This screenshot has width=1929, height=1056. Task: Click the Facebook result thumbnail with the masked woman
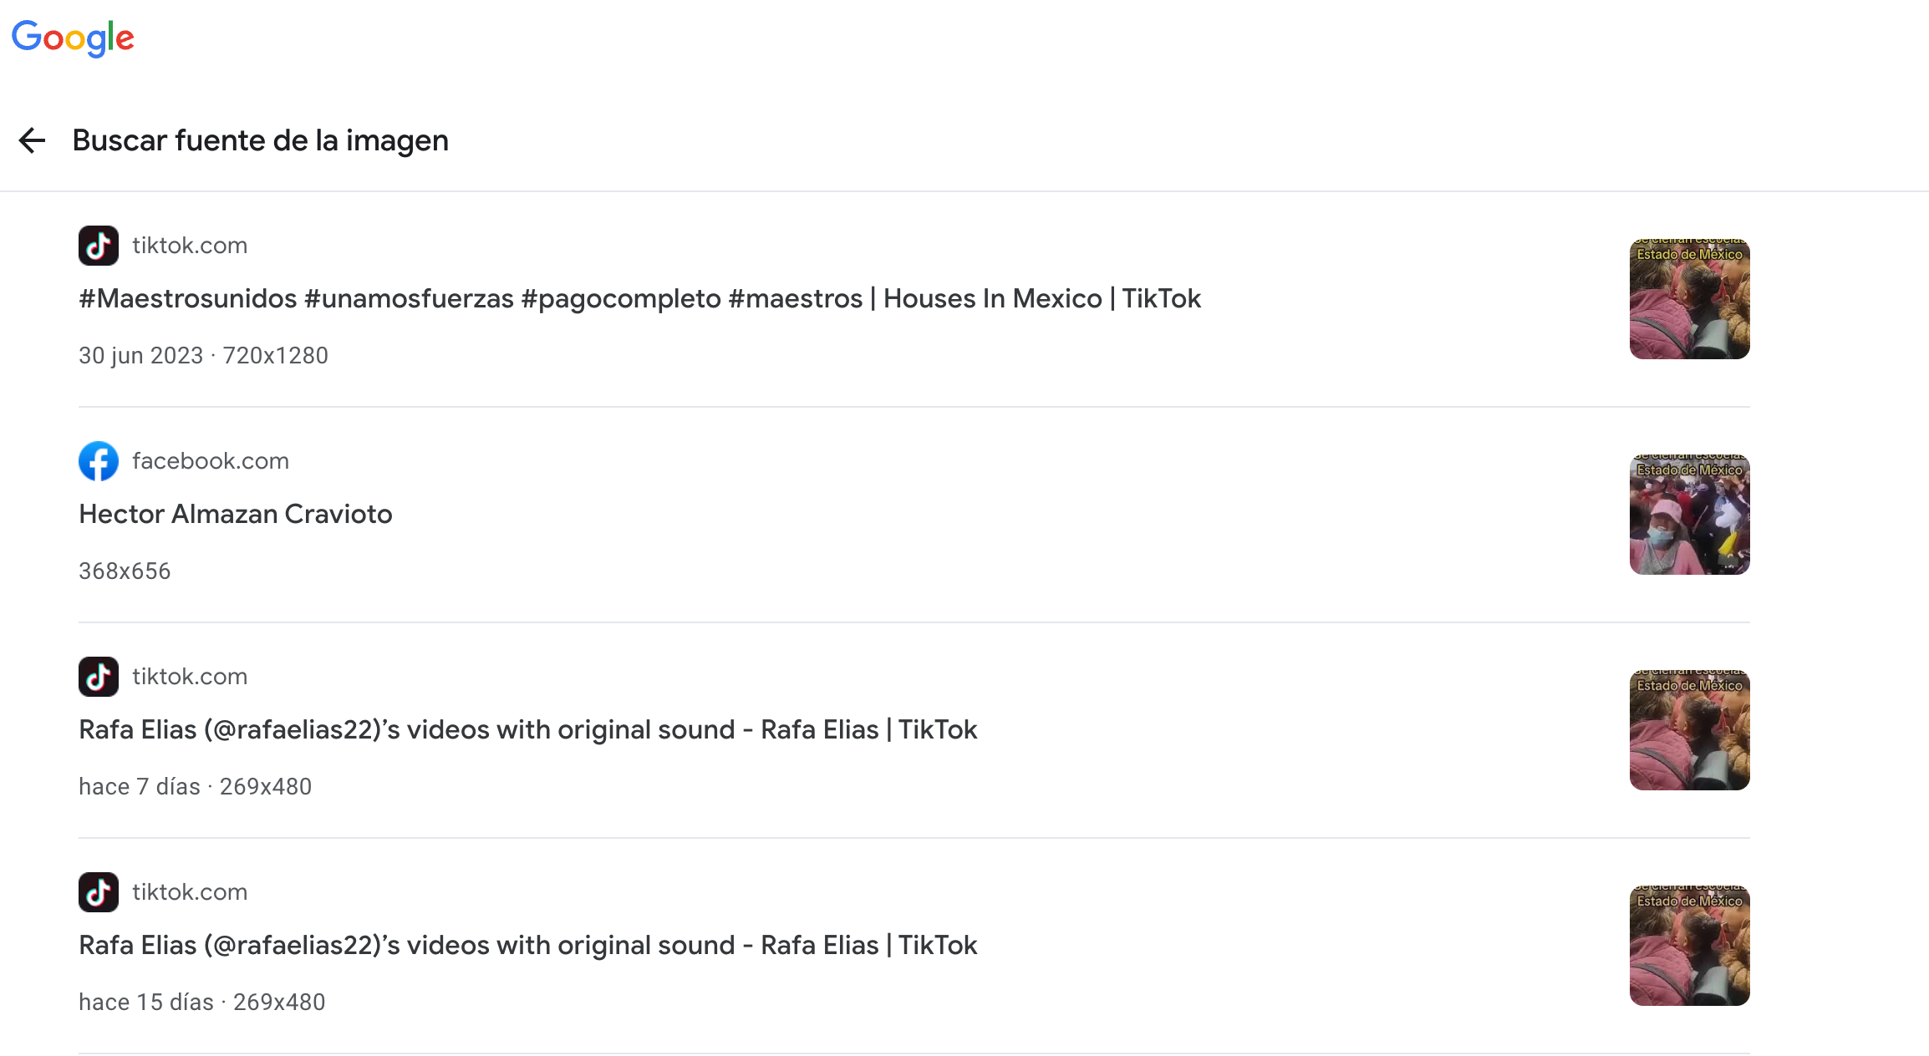[x=1689, y=515]
